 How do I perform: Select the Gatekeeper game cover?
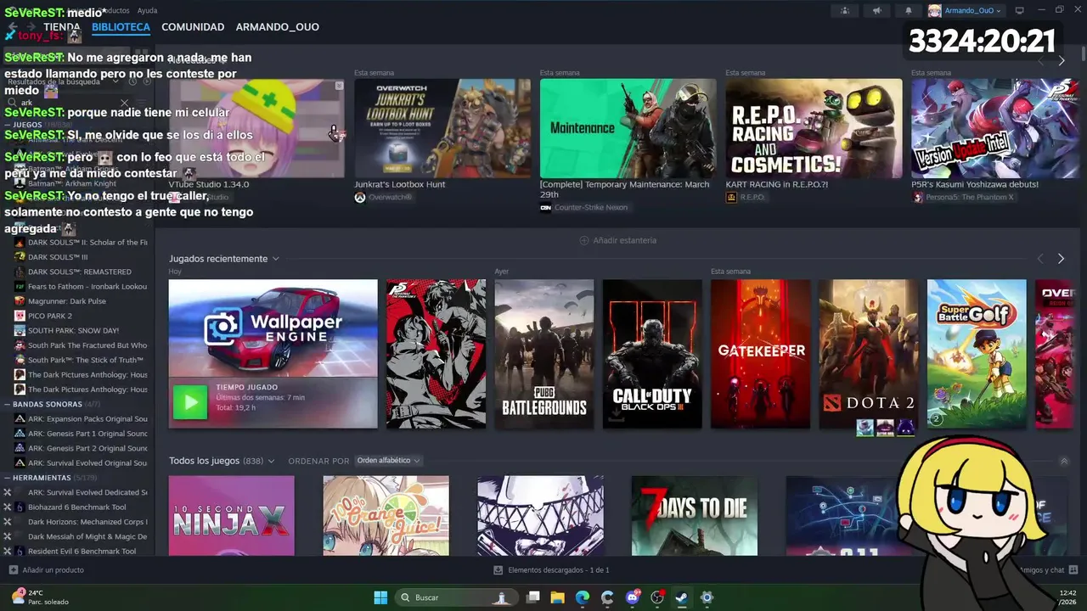point(760,354)
